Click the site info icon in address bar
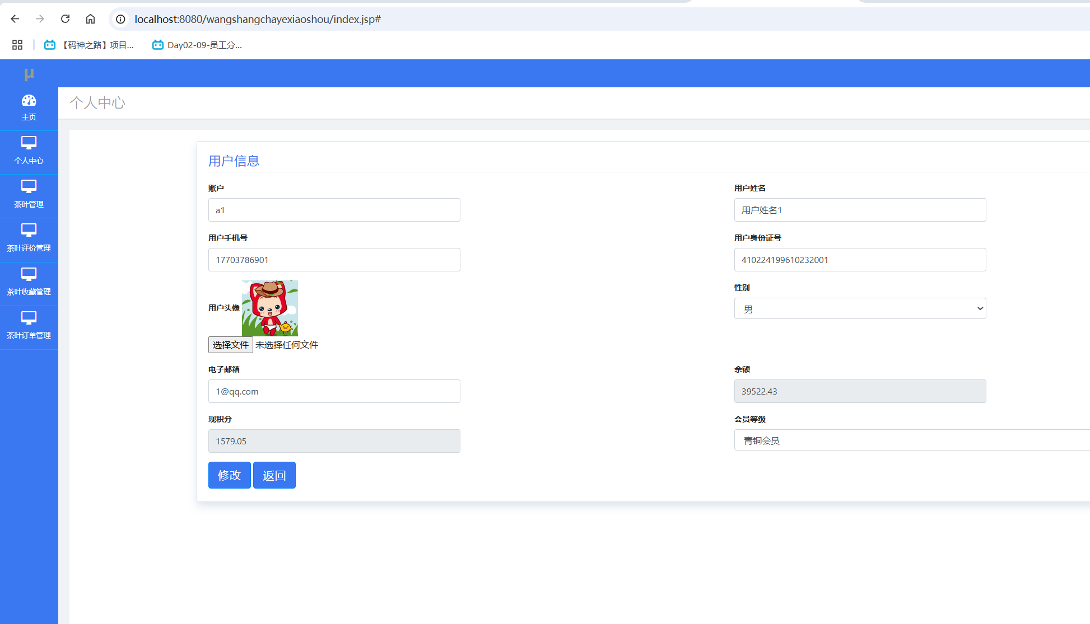The height and width of the screenshot is (624, 1090). coord(120,19)
